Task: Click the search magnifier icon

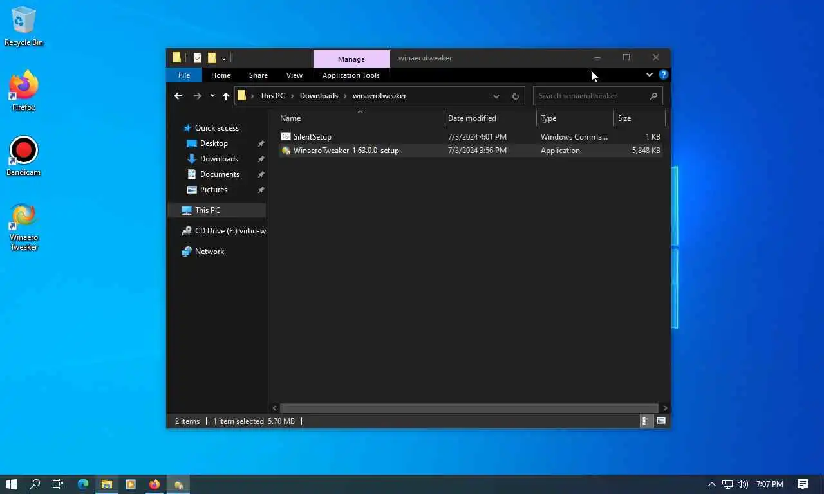Action: pos(653,96)
